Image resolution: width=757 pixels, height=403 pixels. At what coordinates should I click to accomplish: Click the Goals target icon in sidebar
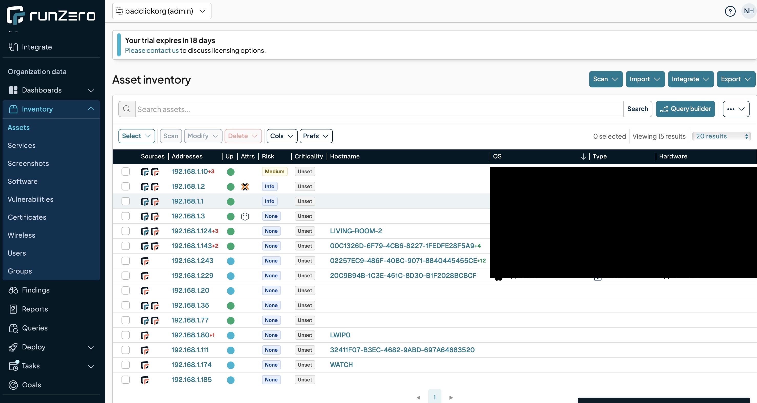13,385
